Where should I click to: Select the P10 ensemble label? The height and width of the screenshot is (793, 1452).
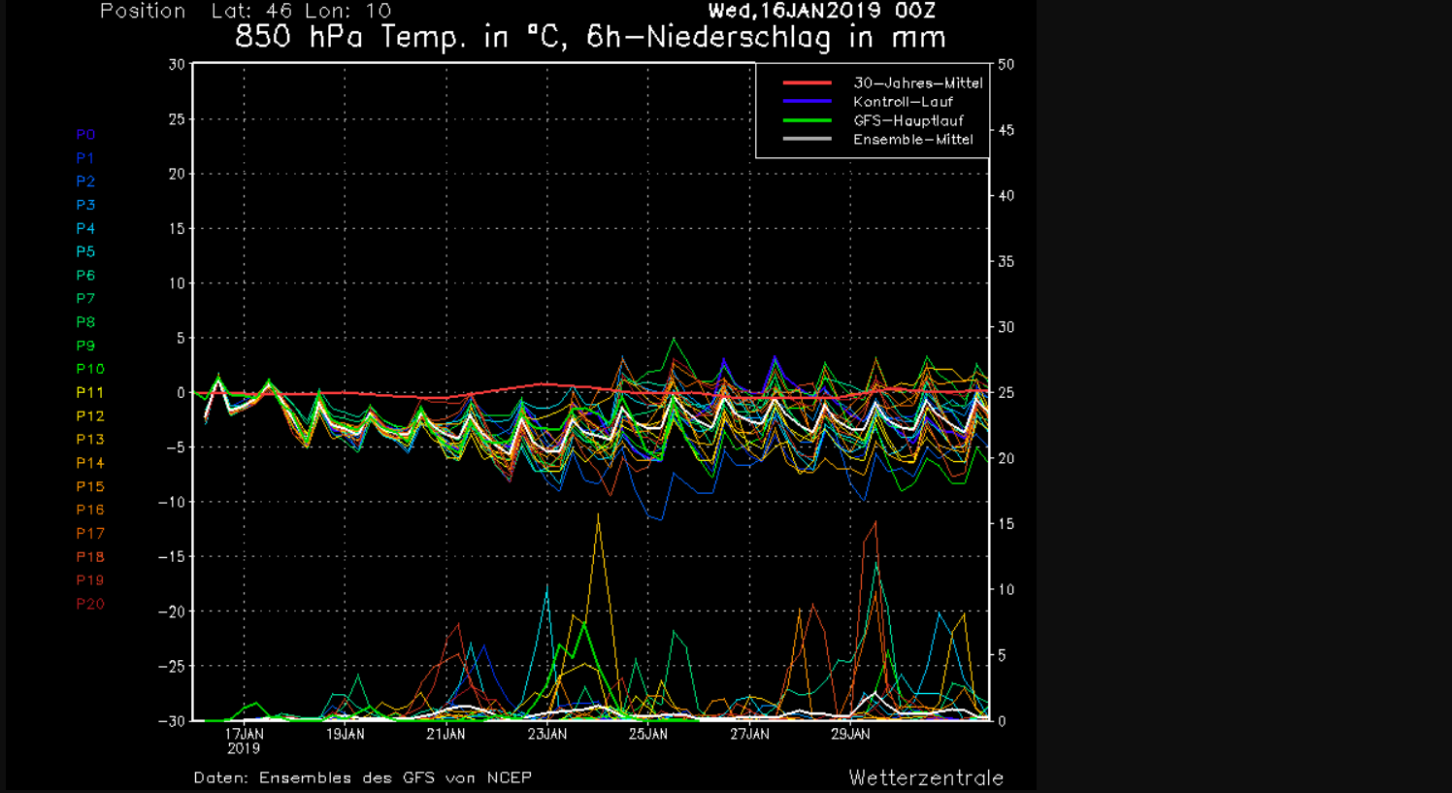coord(90,369)
